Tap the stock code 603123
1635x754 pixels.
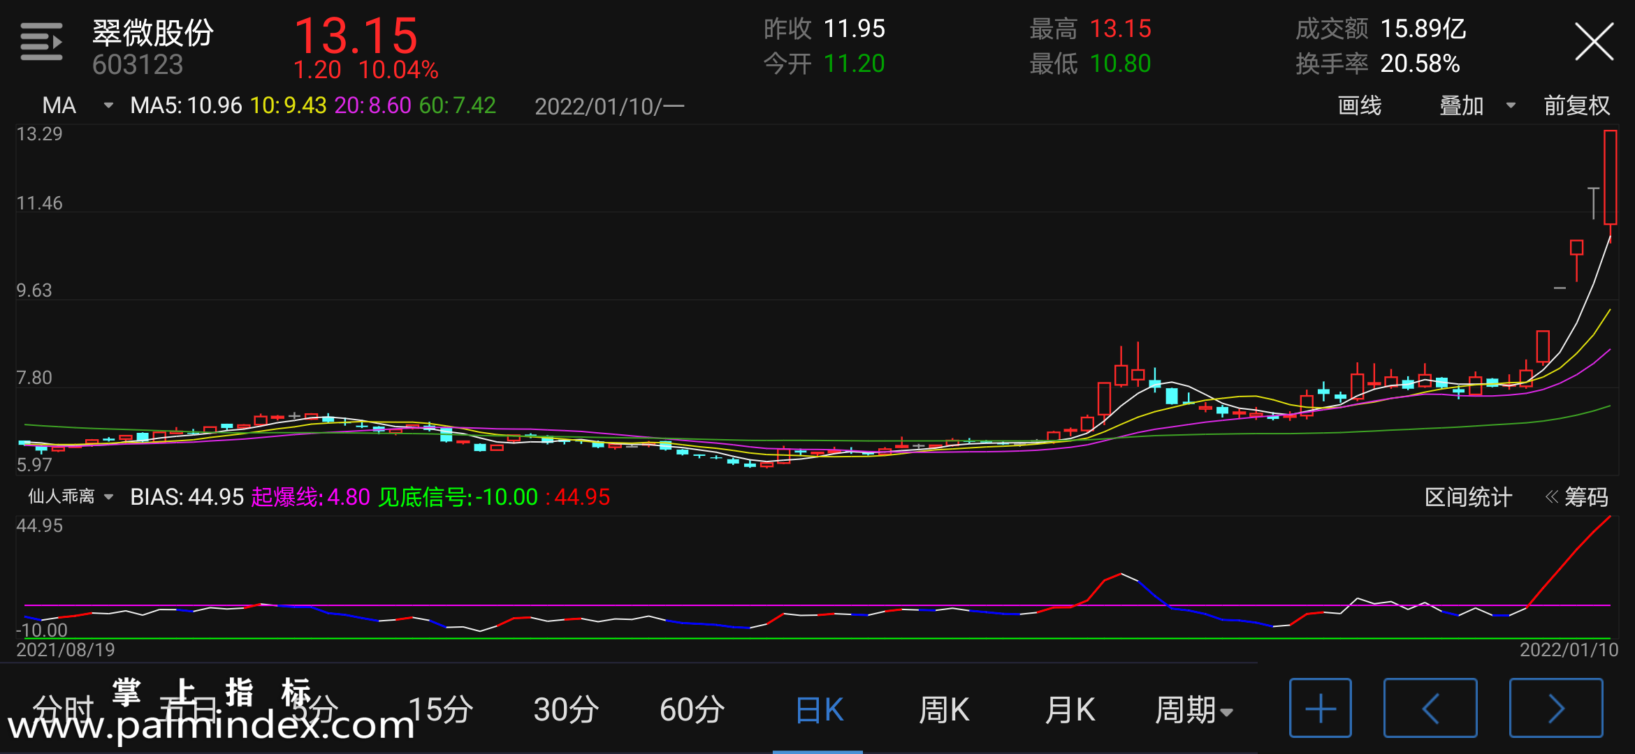[138, 65]
